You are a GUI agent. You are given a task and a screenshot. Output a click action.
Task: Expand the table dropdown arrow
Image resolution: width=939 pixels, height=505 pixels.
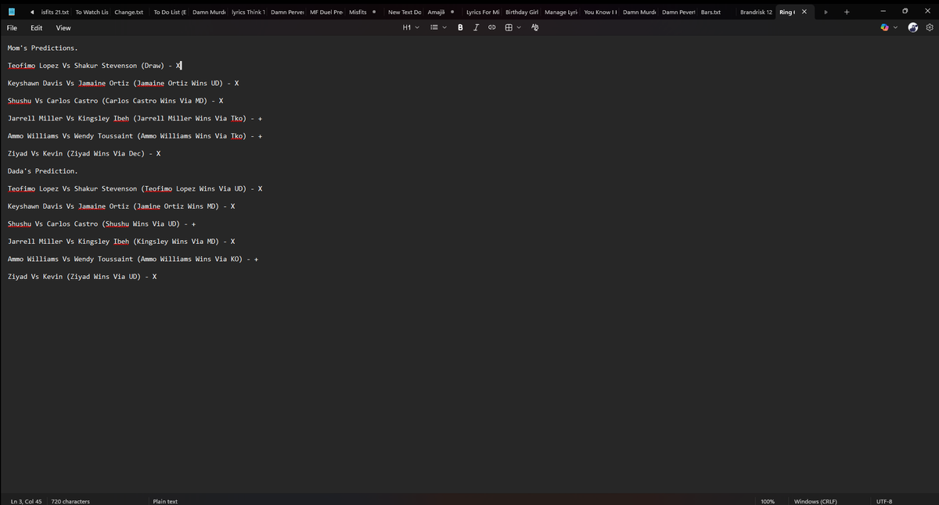click(519, 27)
